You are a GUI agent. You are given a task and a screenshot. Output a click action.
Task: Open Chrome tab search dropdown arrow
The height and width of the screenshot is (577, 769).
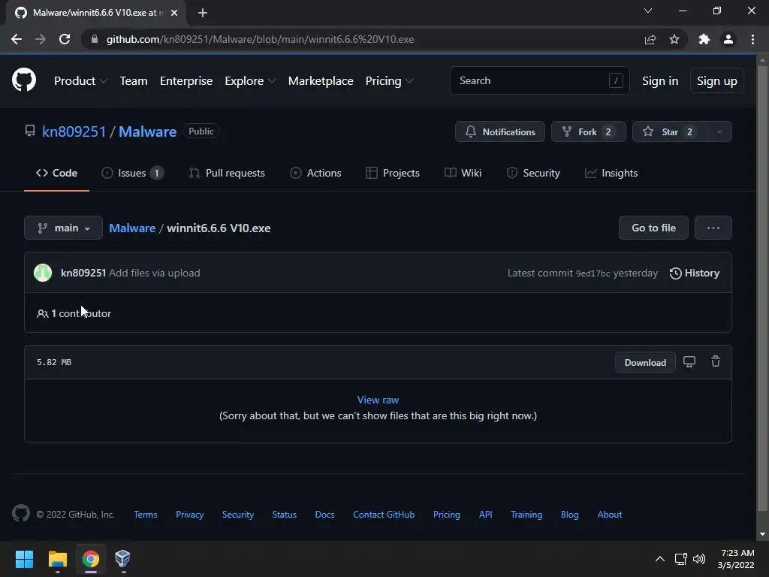pyautogui.click(x=648, y=11)
